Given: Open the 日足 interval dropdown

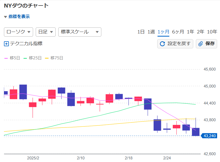Looking at the screenshot, I should tap(46, 32).
